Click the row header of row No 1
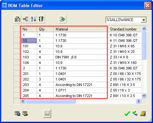This screenshot has height=123, width=153. pyautogui.click(x=17, y=35)
